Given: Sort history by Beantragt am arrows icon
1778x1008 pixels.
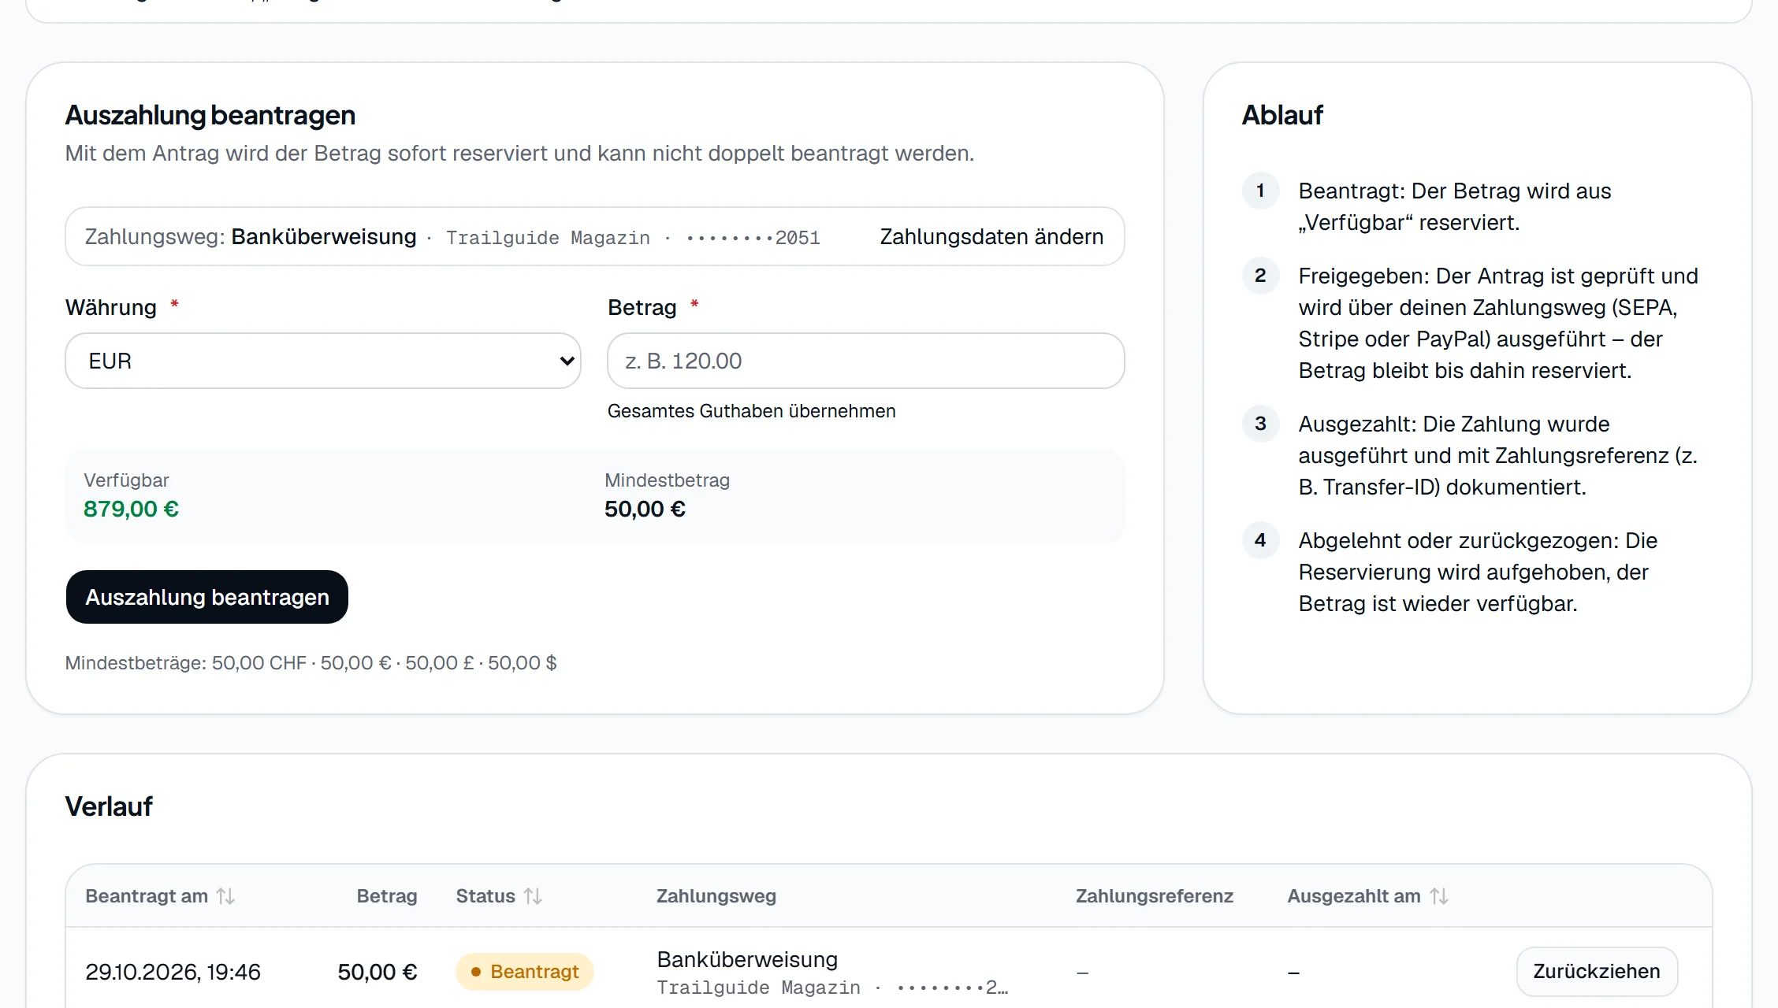Looking at the screenshot, I should [225, 896].
